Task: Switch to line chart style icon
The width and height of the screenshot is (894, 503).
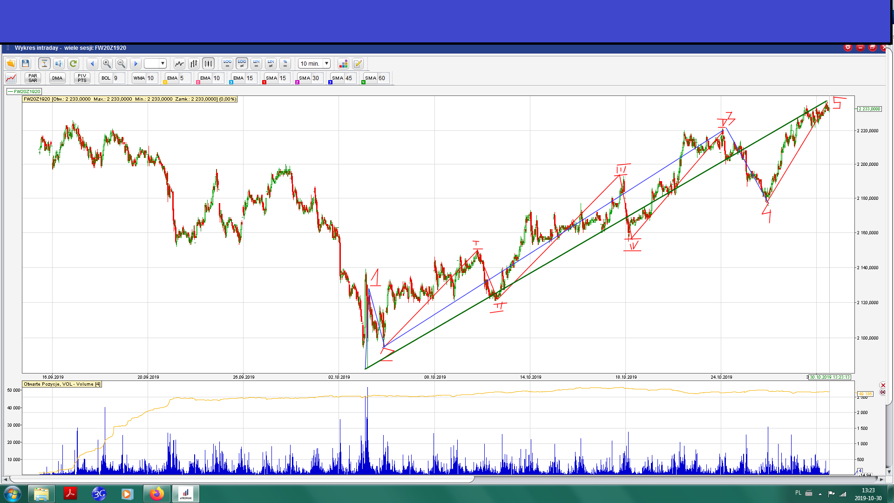Action: click(179, 63)
